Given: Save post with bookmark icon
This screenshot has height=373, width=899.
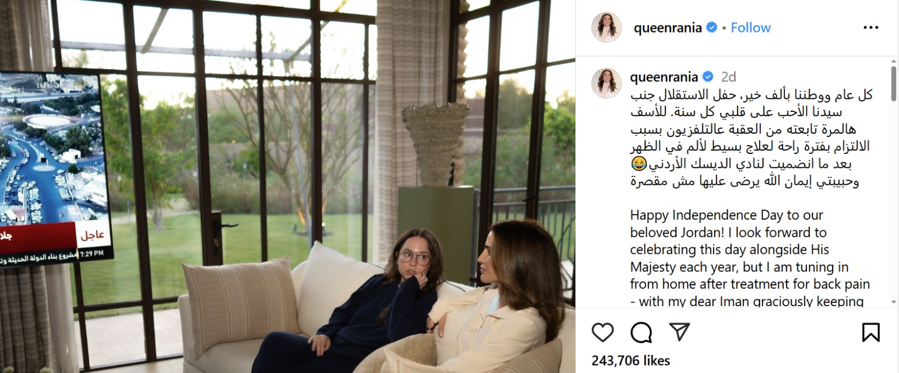Looking at the screenshot, I should click(870, 333).
